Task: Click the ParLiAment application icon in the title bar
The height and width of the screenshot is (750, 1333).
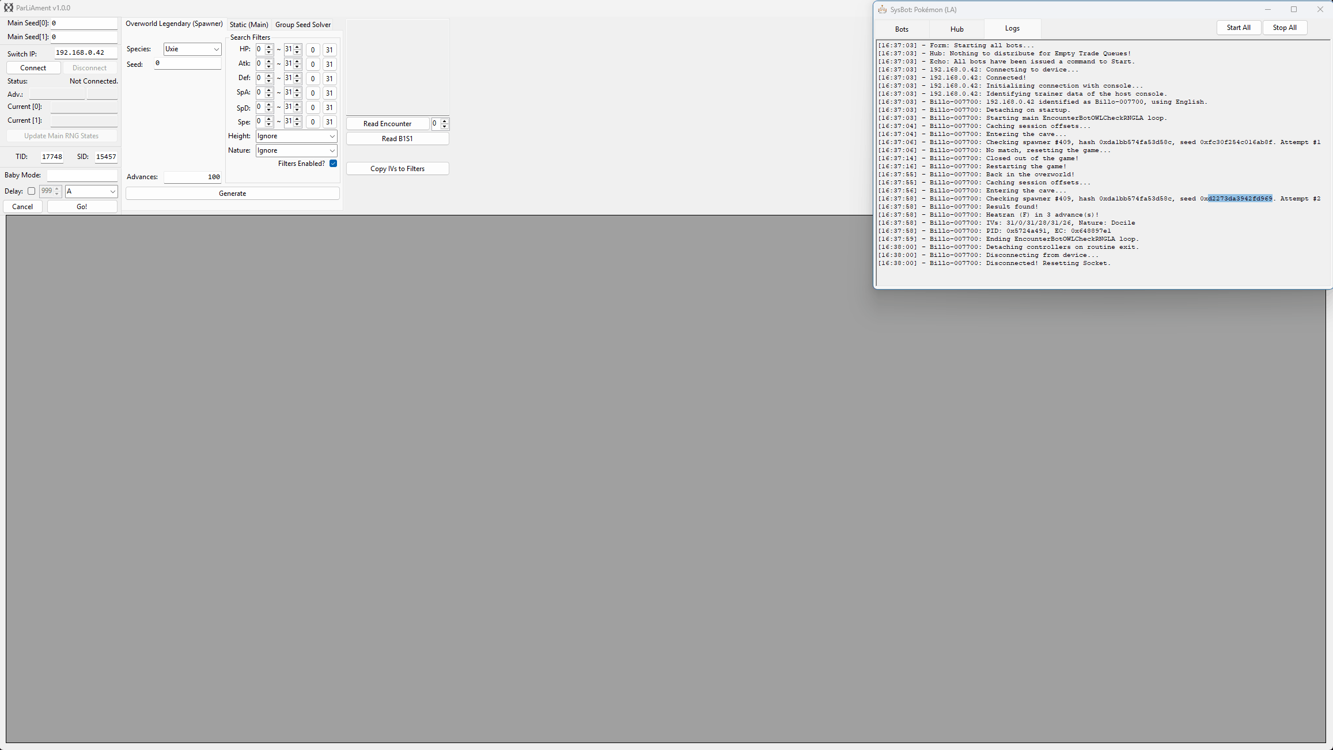Action: coord(8,7)
